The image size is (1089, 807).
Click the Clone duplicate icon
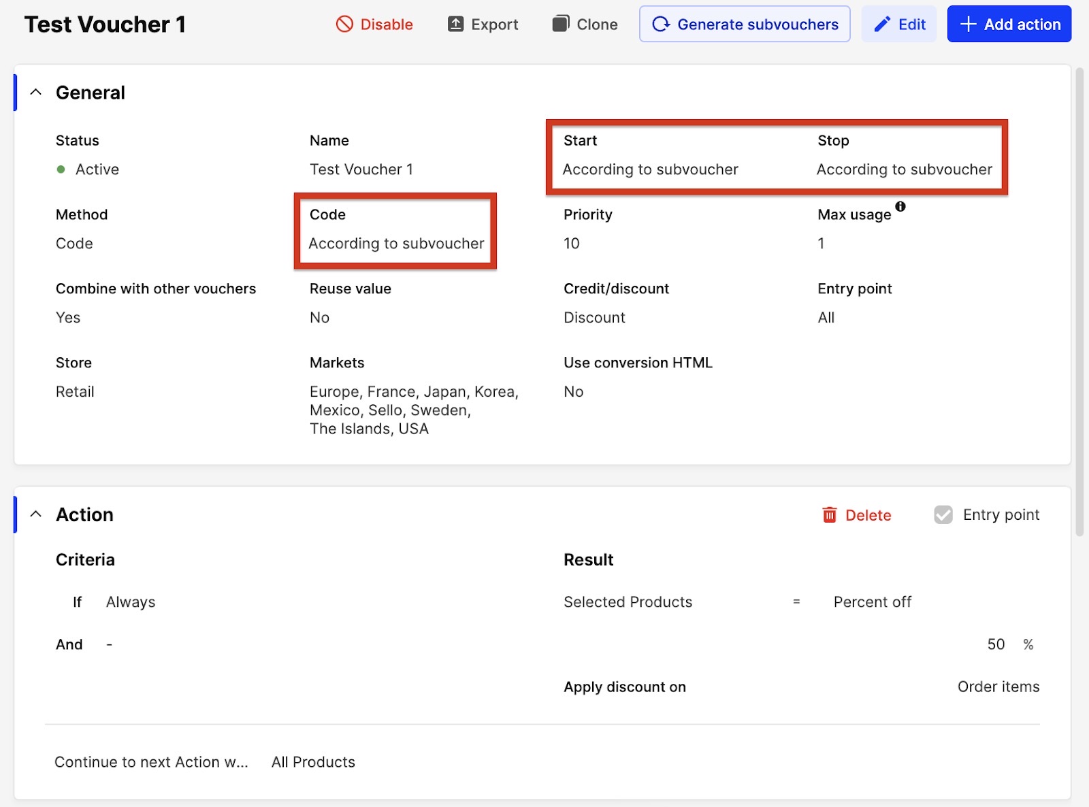[x=560, y=24]
